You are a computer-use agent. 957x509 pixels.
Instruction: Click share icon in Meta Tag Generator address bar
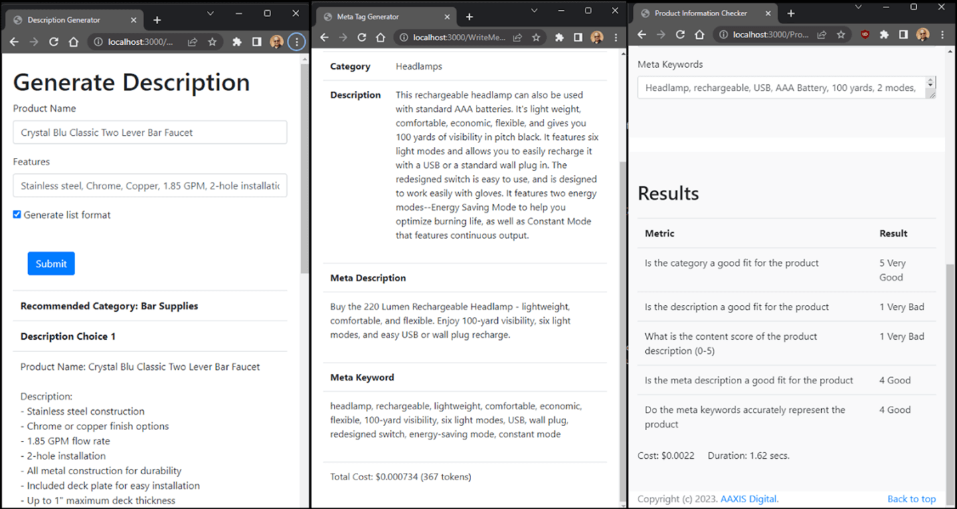pyautogui.click(x=517, y=37)
